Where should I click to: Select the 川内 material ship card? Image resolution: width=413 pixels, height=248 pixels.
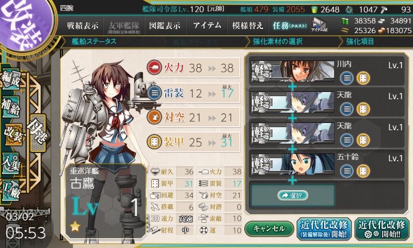point(327,71)
